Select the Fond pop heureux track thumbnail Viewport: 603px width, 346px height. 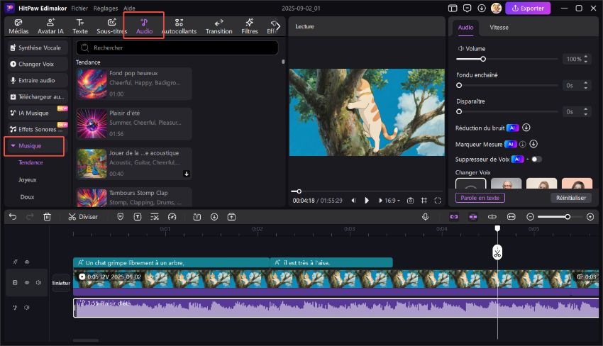(92, 84)
